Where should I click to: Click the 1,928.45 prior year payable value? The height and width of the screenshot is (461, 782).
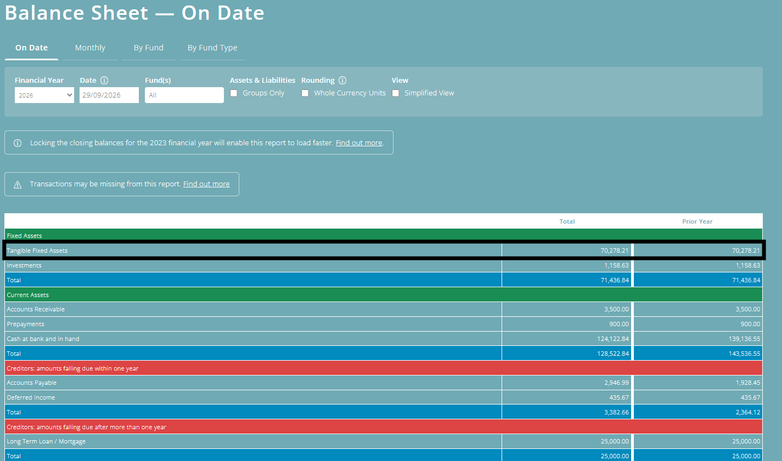pyautogui.click(x=748, y=383)
